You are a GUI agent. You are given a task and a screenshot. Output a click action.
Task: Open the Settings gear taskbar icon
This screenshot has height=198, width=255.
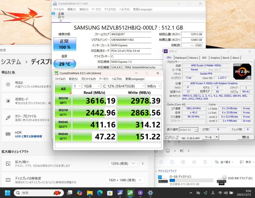(150, 193)
